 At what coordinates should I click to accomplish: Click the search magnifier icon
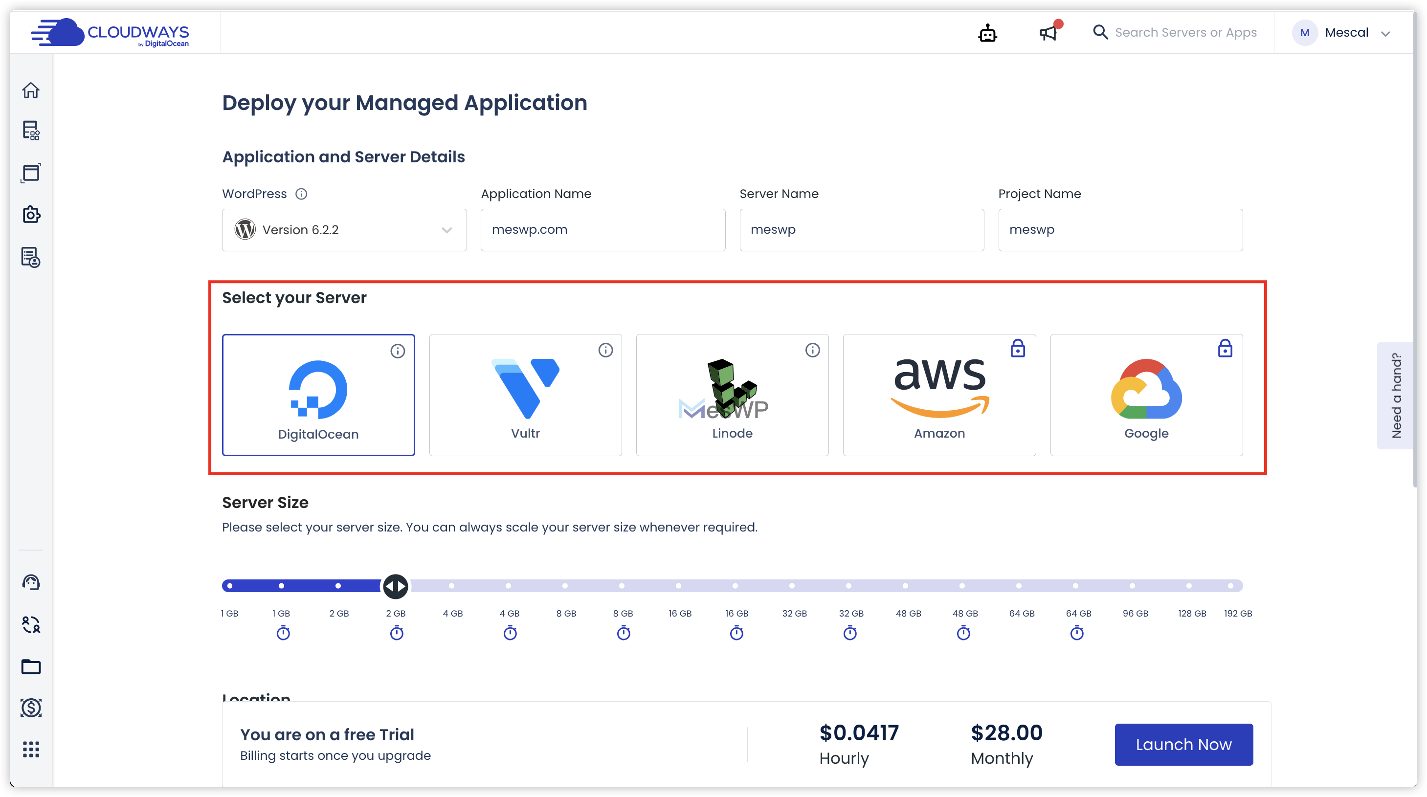click(x=1100, y=32)
